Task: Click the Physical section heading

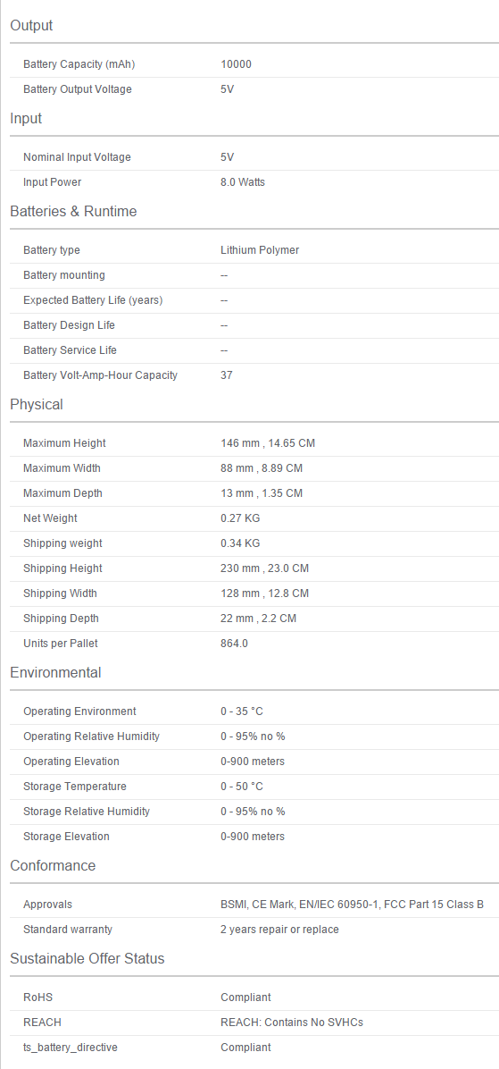Action: pyautogui.click(x=36, y=404)
